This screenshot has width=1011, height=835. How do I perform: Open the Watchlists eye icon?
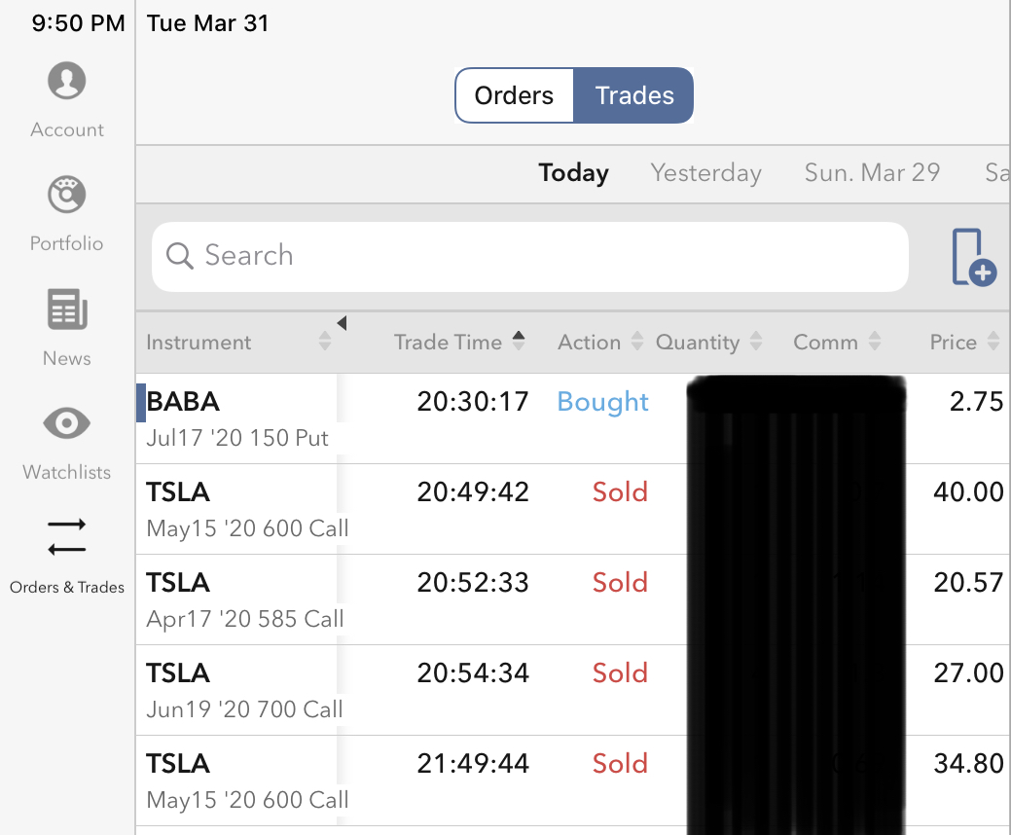pos(66,423)
